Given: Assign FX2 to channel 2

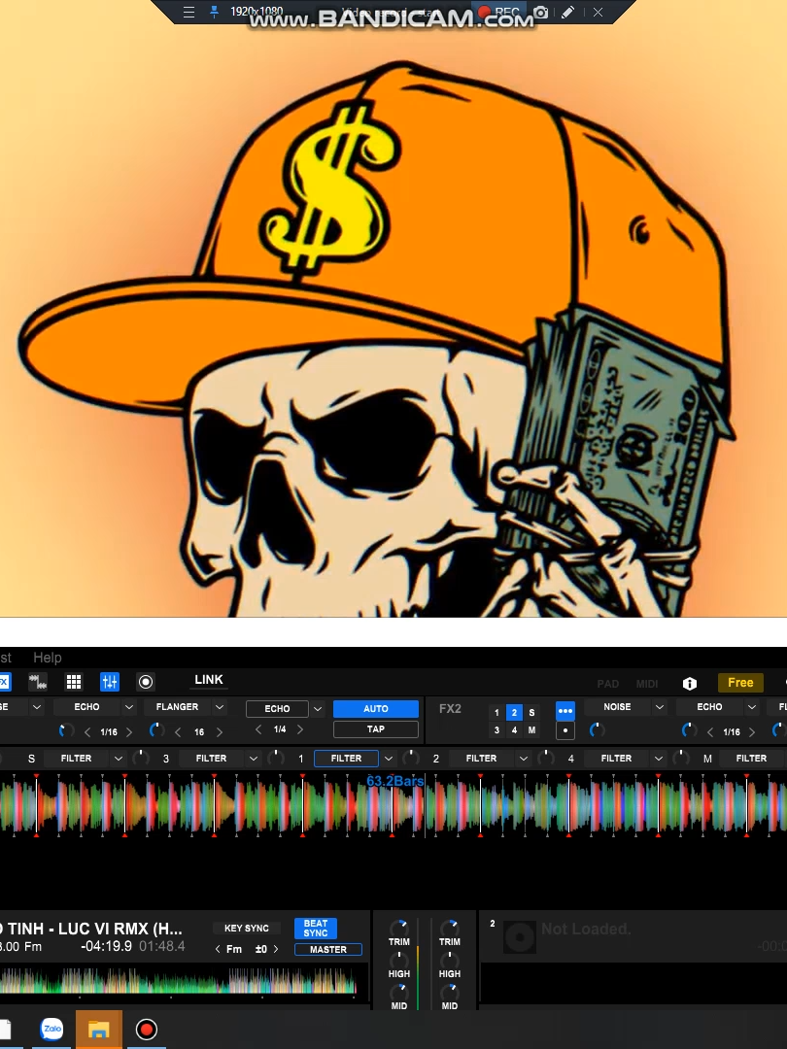Looking at the screenshot, I should [514, 713].
